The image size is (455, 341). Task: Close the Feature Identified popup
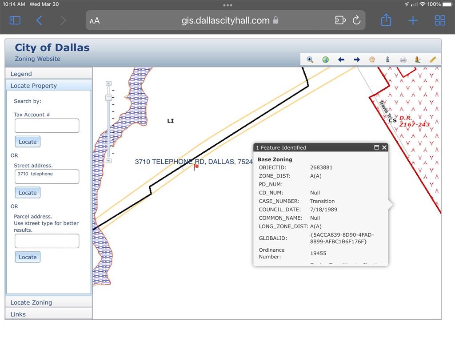point(384,147)
